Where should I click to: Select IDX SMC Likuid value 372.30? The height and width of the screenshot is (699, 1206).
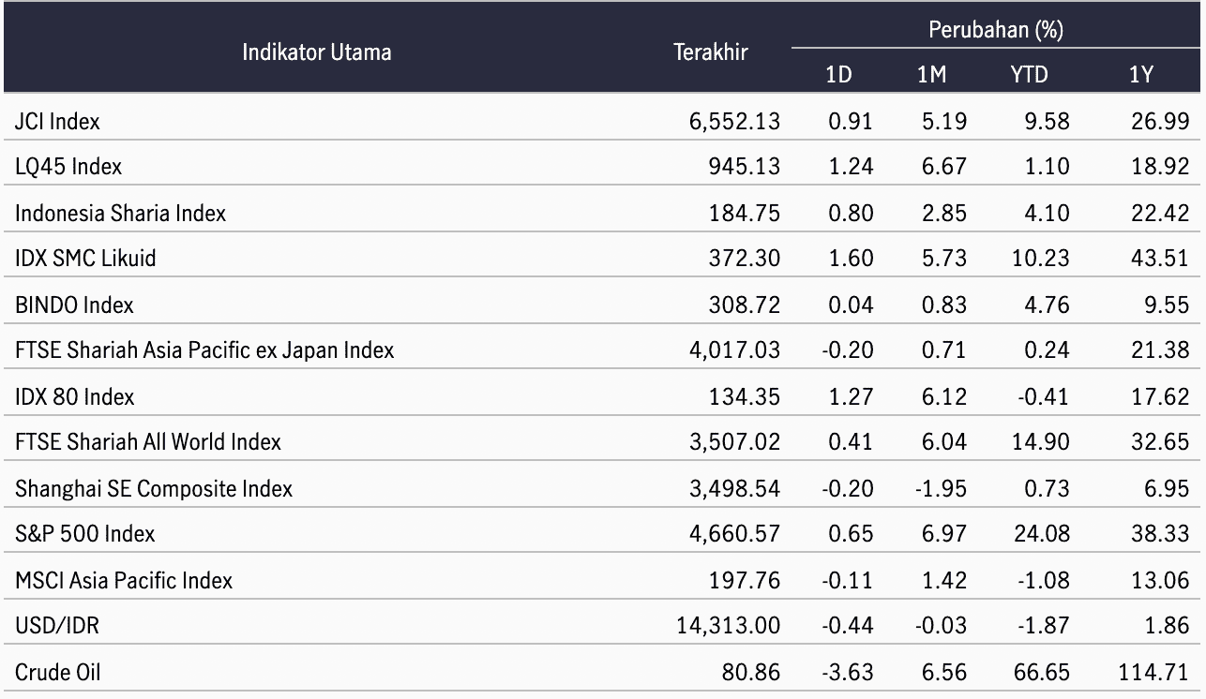746,259
